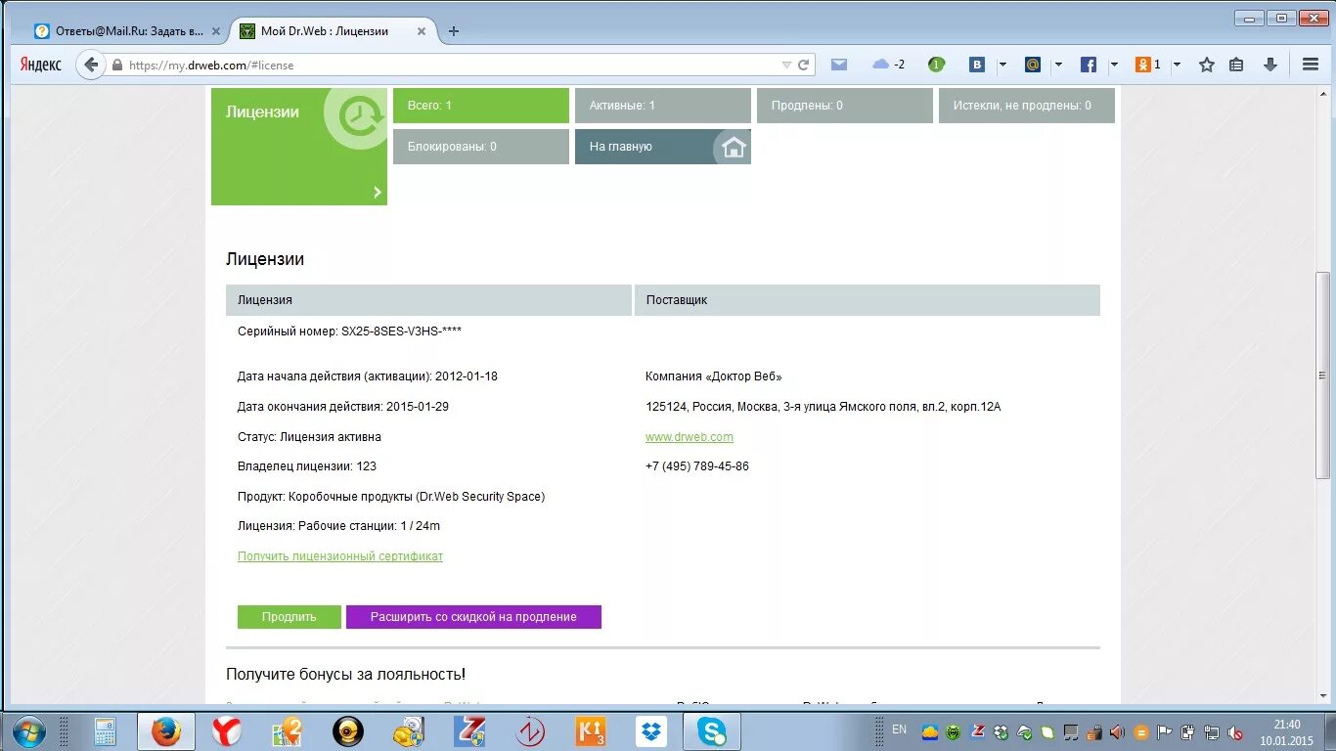Open the downloads arrow icon
The image size is (1336, 751).
pyautogui.click(x=1270, y=65)
